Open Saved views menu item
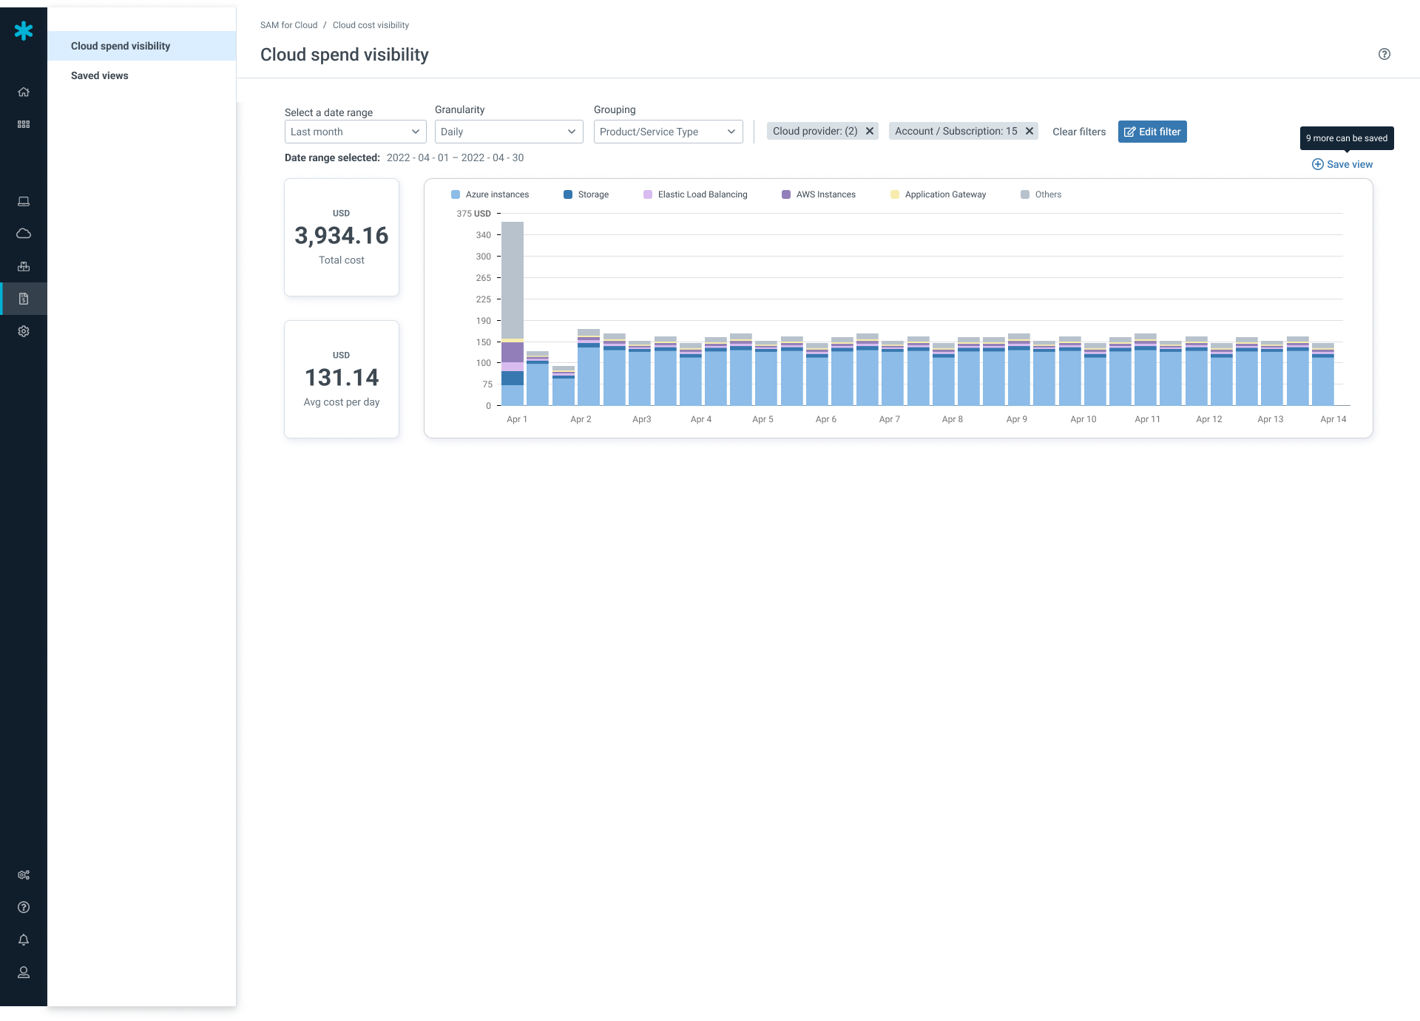Image resolution: width=1420 pixels, height=1021 pixels. [x=142, y=75]
